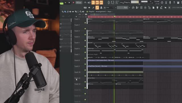Click the Arrangement breadcrumb in Playlist title
Screen dimensions: 182x103
click(x=101, y=12)
